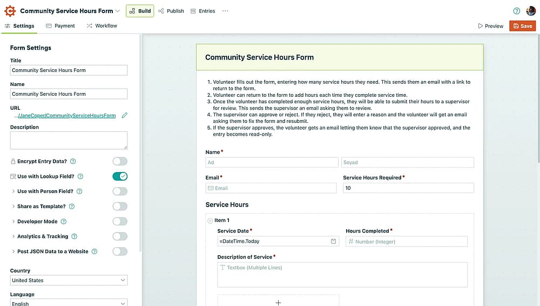The width and height of the screenshot is (540, 306).
Task: Show help for Use with Lookup Field
Action: 80,176
